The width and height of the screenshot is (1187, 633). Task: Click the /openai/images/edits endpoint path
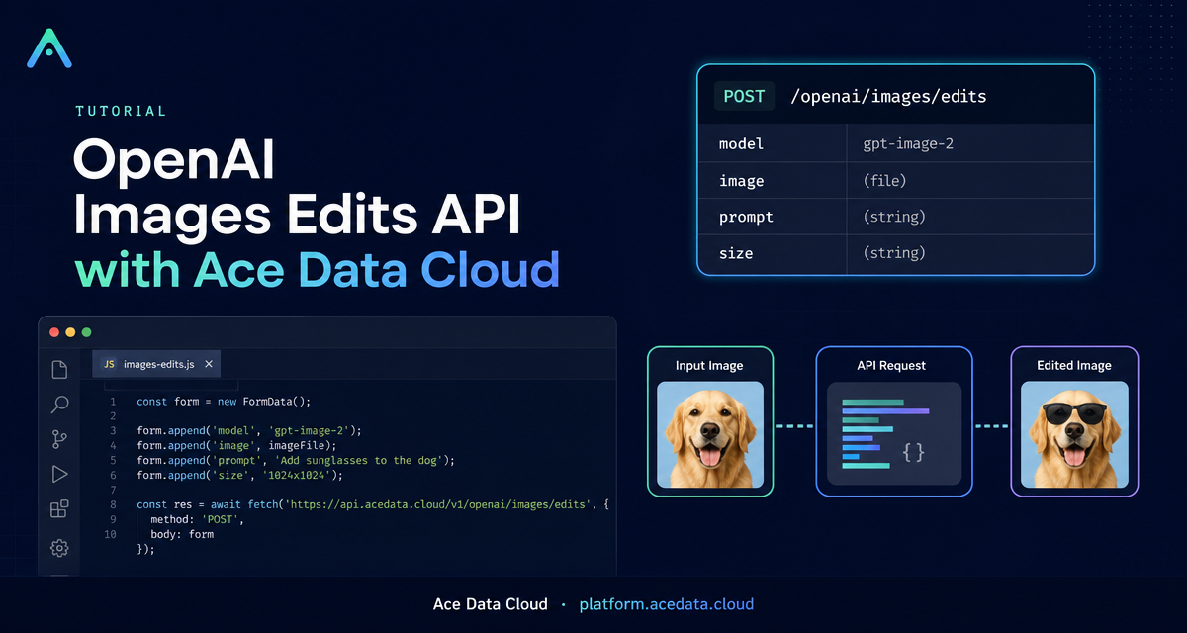click(888, 97)
